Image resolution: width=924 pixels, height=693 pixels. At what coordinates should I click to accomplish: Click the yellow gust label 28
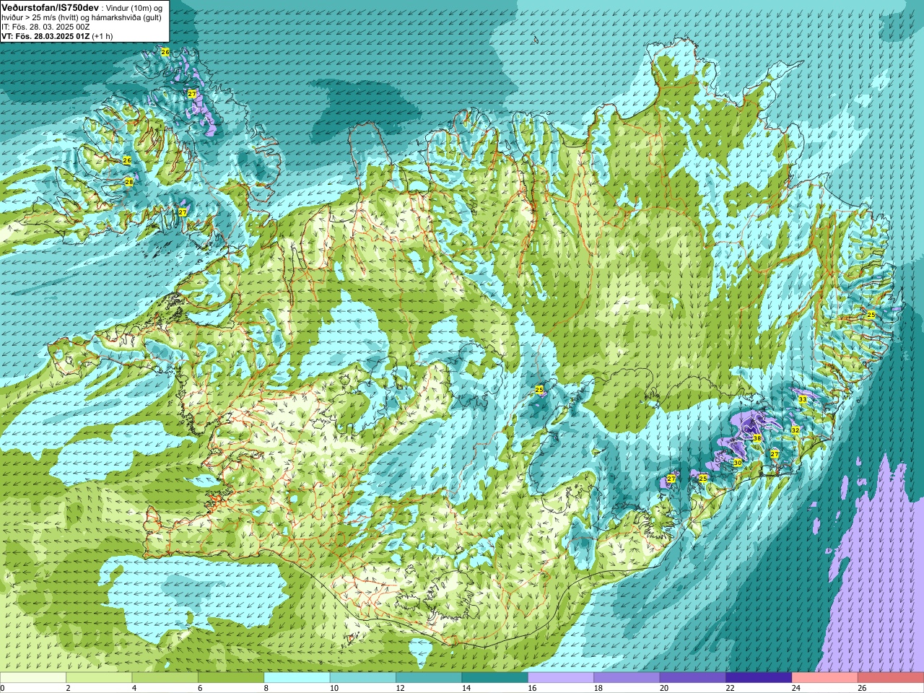click(x=129, y=182)
